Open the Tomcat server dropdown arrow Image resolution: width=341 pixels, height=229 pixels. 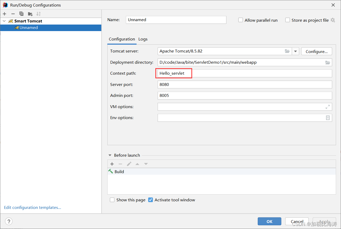[295, 51]
